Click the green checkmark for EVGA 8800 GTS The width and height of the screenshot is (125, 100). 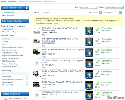(x=97, y=73)
